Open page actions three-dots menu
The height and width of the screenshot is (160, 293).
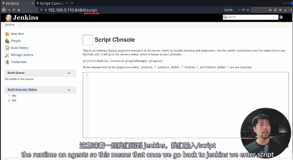click(239, 10)
